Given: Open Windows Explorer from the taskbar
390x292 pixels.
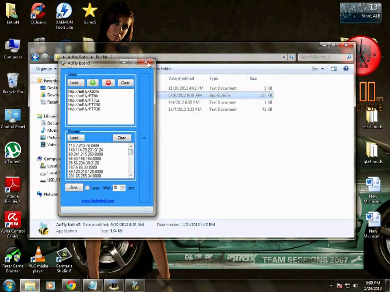Looking at the screenshot, I should click(x=30, y=286).
